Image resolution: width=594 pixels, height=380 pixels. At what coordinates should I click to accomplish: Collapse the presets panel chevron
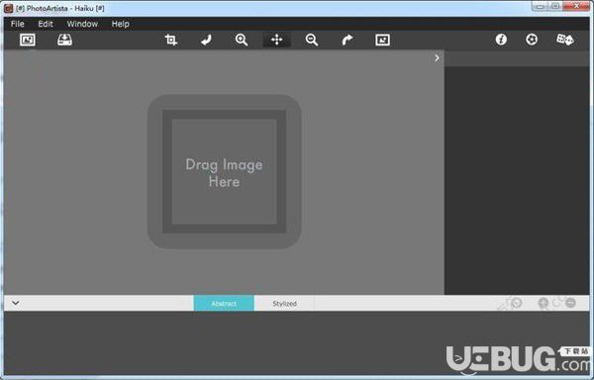16,303
